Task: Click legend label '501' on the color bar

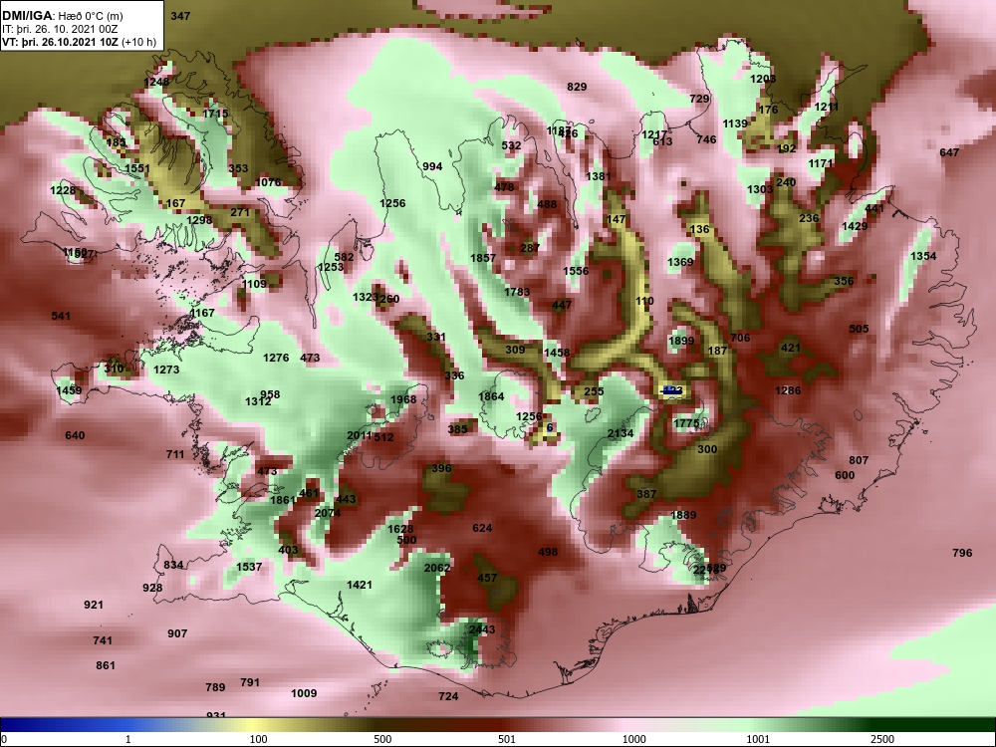Action: (x=506, y=739)
